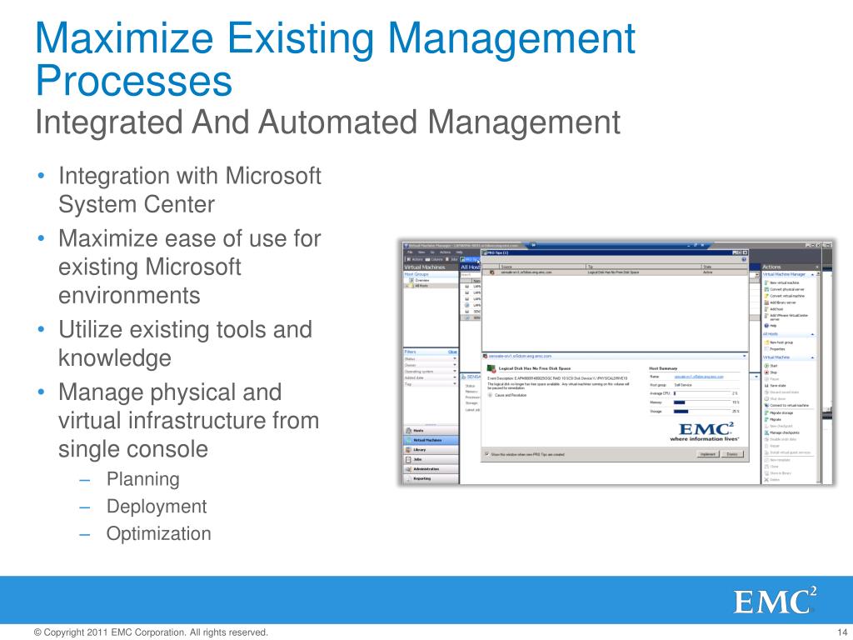Click the Search field in the All Hosts list
853x640 pixels.
[x=470, y=275]
